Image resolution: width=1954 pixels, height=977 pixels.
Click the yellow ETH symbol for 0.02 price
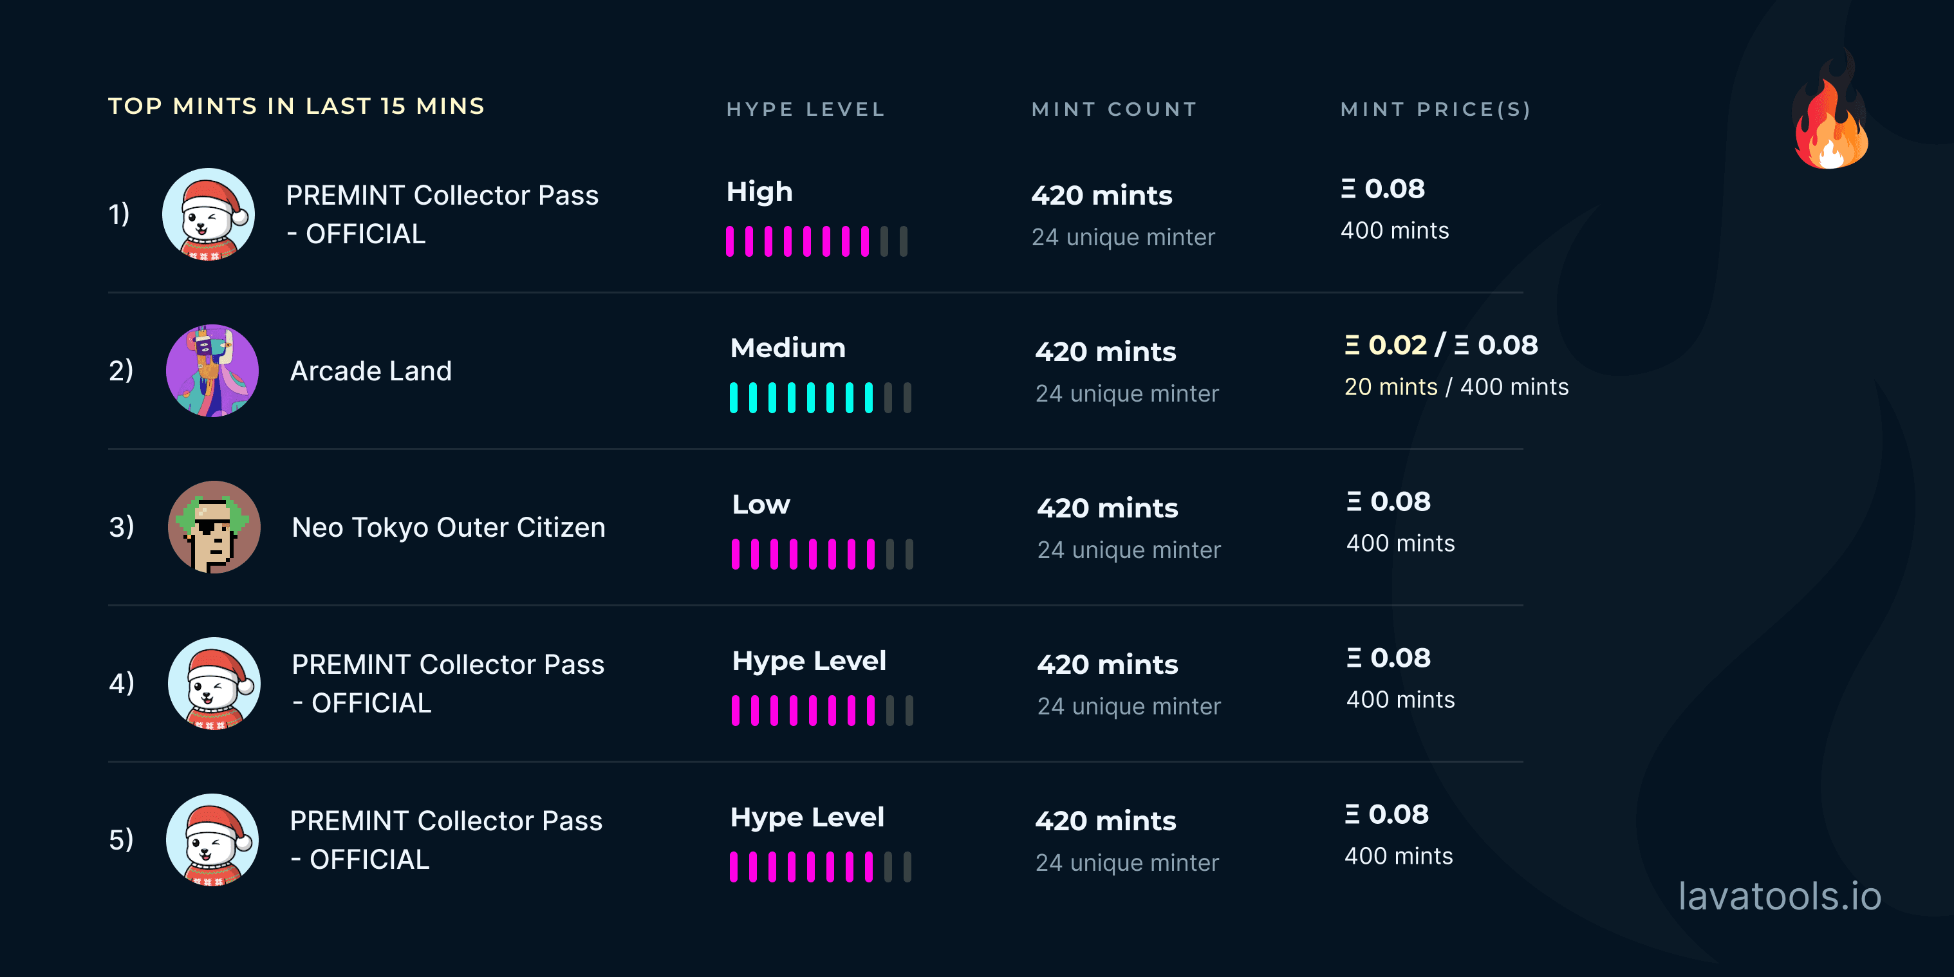tap(1352, 345)
